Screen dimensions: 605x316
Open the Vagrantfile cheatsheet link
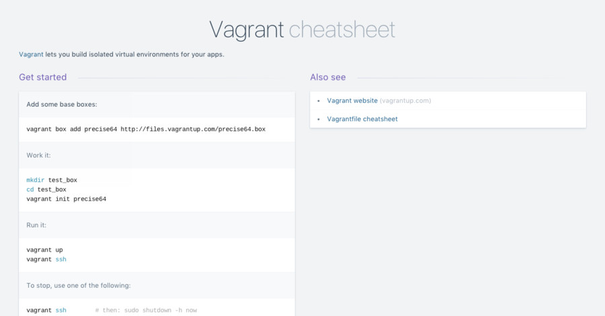click(x=362, y=119)
